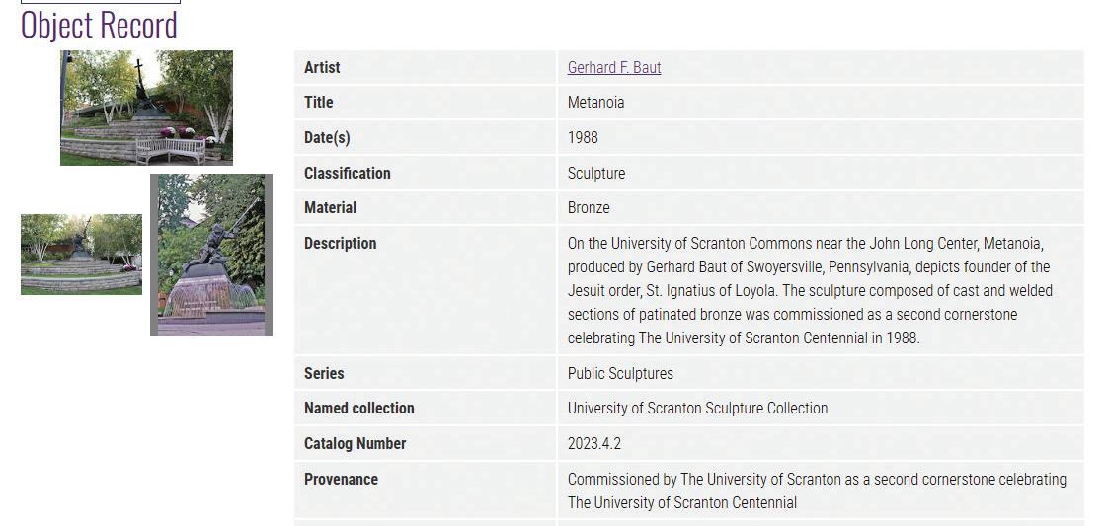Screen dimensions: 1107x526
Task: Click the Artist field label
Action: [x=322, y=67]
